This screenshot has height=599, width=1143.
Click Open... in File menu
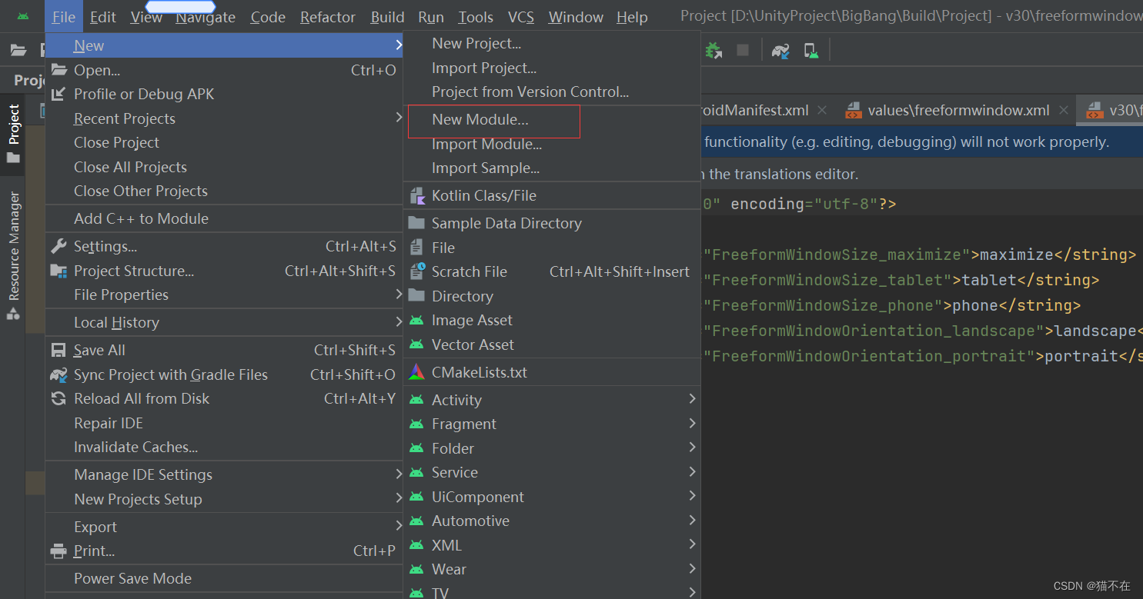click(x=225, y=70)
